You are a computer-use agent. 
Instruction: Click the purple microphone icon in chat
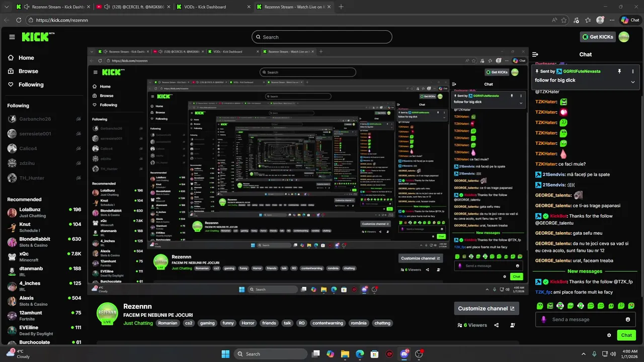point(543,319)
